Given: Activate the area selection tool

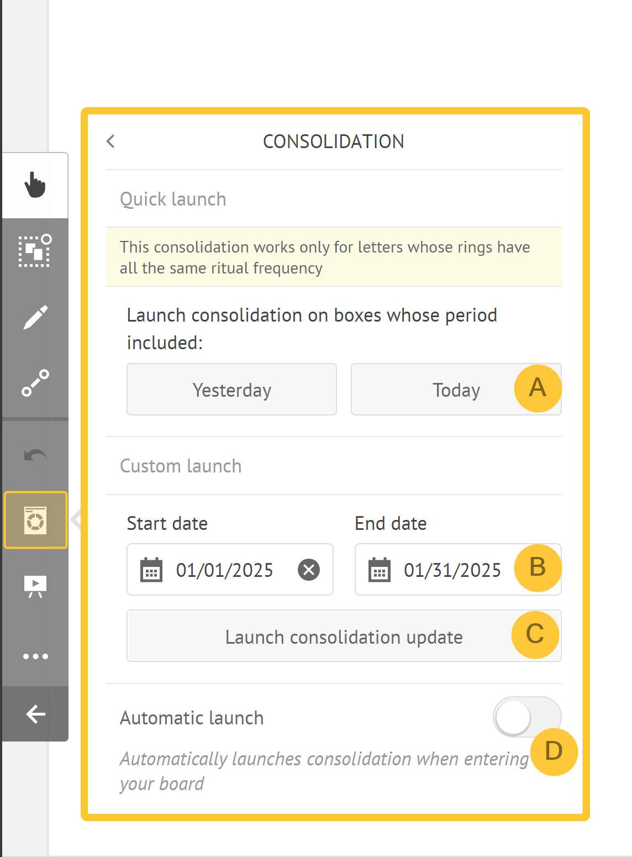Looking at the screenshot, I should 35,251.
